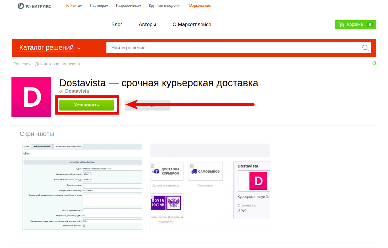This screenshot has height=248, width=388.
Task: Open the Корзина cart button
Action: [x=355, y=25]
